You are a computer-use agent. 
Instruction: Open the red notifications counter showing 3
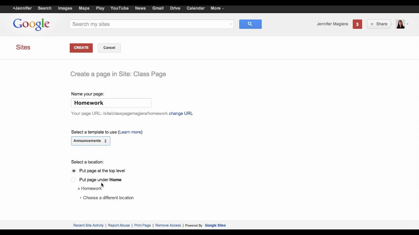(357, 24)
